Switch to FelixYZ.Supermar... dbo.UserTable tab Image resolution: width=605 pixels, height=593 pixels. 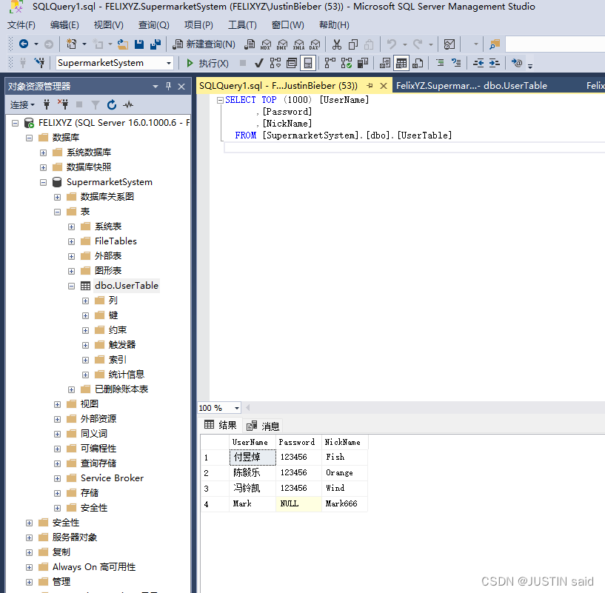click(x=472, y=86)
